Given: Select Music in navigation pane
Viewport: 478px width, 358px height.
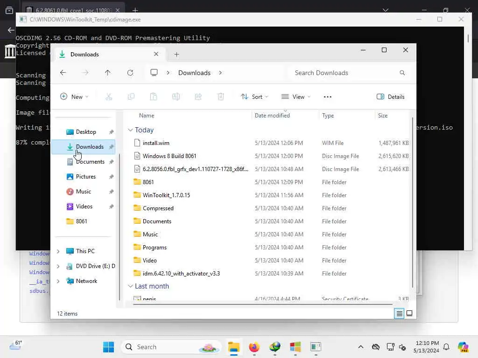Looking at the screenshot, I should pyautogui.click(x=84, y=192).
